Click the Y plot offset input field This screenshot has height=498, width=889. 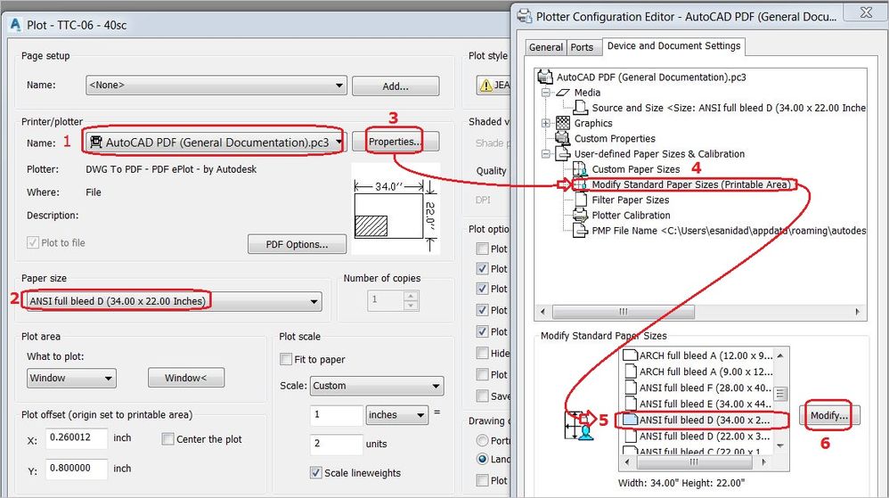77,469
